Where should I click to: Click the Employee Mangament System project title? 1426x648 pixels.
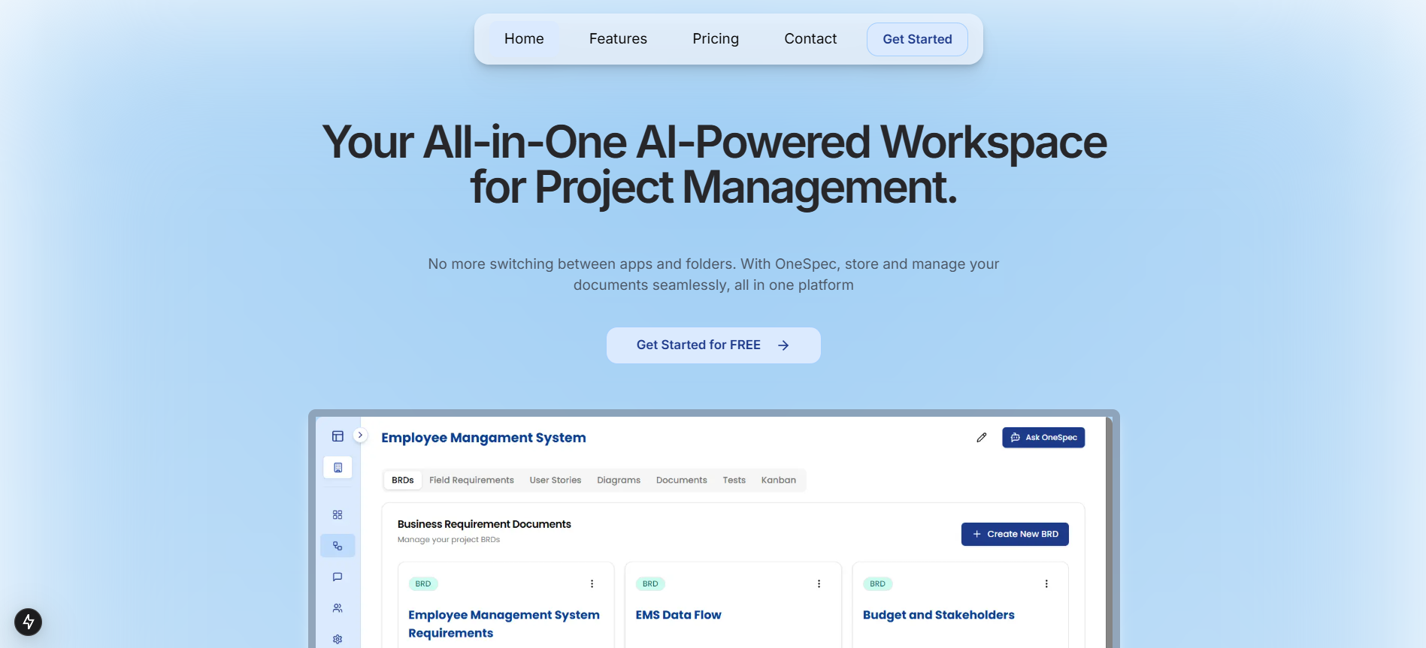483,438
